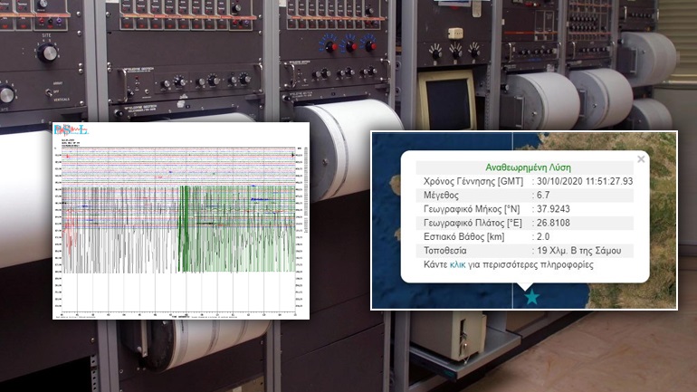Click the 'περισσότερες πληροφορίες' text
Image resolution: width=697 pixels, height=392 pixels.
coord(539,265)
